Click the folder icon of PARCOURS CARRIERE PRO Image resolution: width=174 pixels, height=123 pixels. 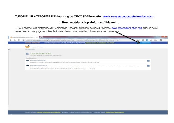tap(28, 61)
